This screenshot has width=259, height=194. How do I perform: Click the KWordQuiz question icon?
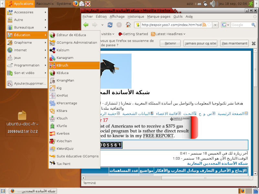pos(52,149)
